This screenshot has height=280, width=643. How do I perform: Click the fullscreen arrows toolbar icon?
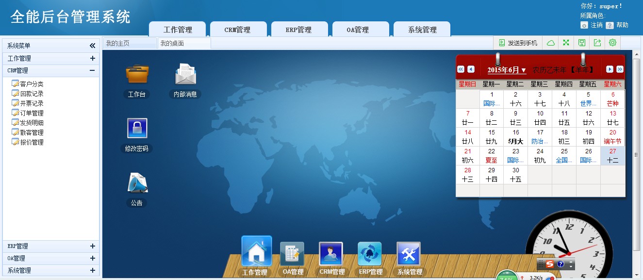pos(566,43)
